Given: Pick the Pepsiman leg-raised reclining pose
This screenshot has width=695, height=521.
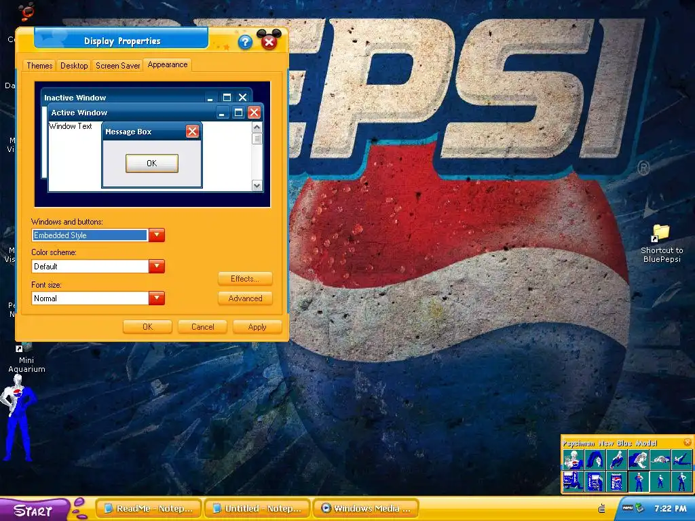Looking at the screenshot, I should point(681,459).
